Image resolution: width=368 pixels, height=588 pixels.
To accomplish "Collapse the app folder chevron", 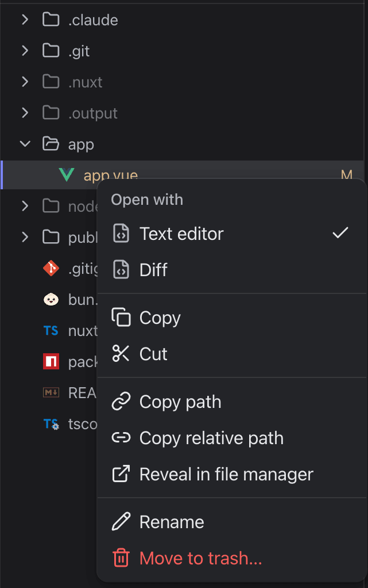I will click(25, 144).
